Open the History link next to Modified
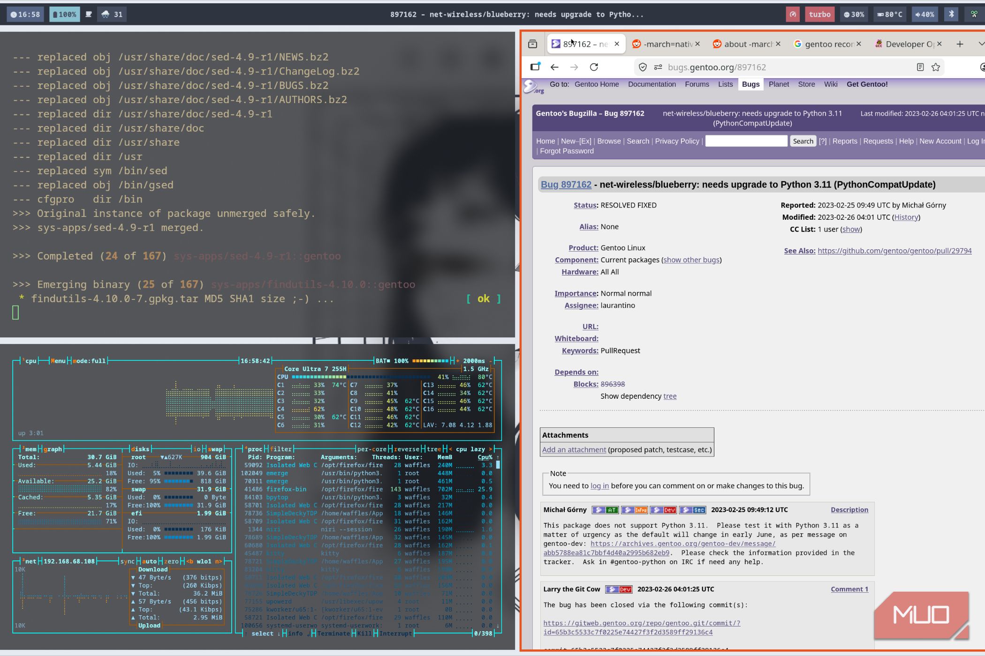This screenshot has height=656, width=985. tap(906, 217)
